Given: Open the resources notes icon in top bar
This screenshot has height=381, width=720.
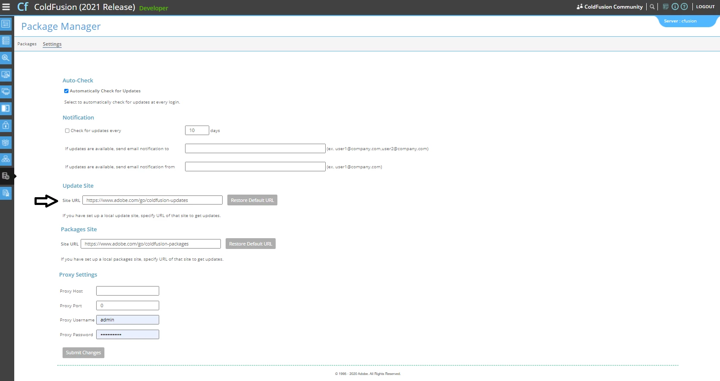Looking at the screenshot, I should click(666, 7).
